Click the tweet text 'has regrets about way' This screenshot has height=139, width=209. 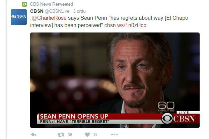[x=137, y=18]
